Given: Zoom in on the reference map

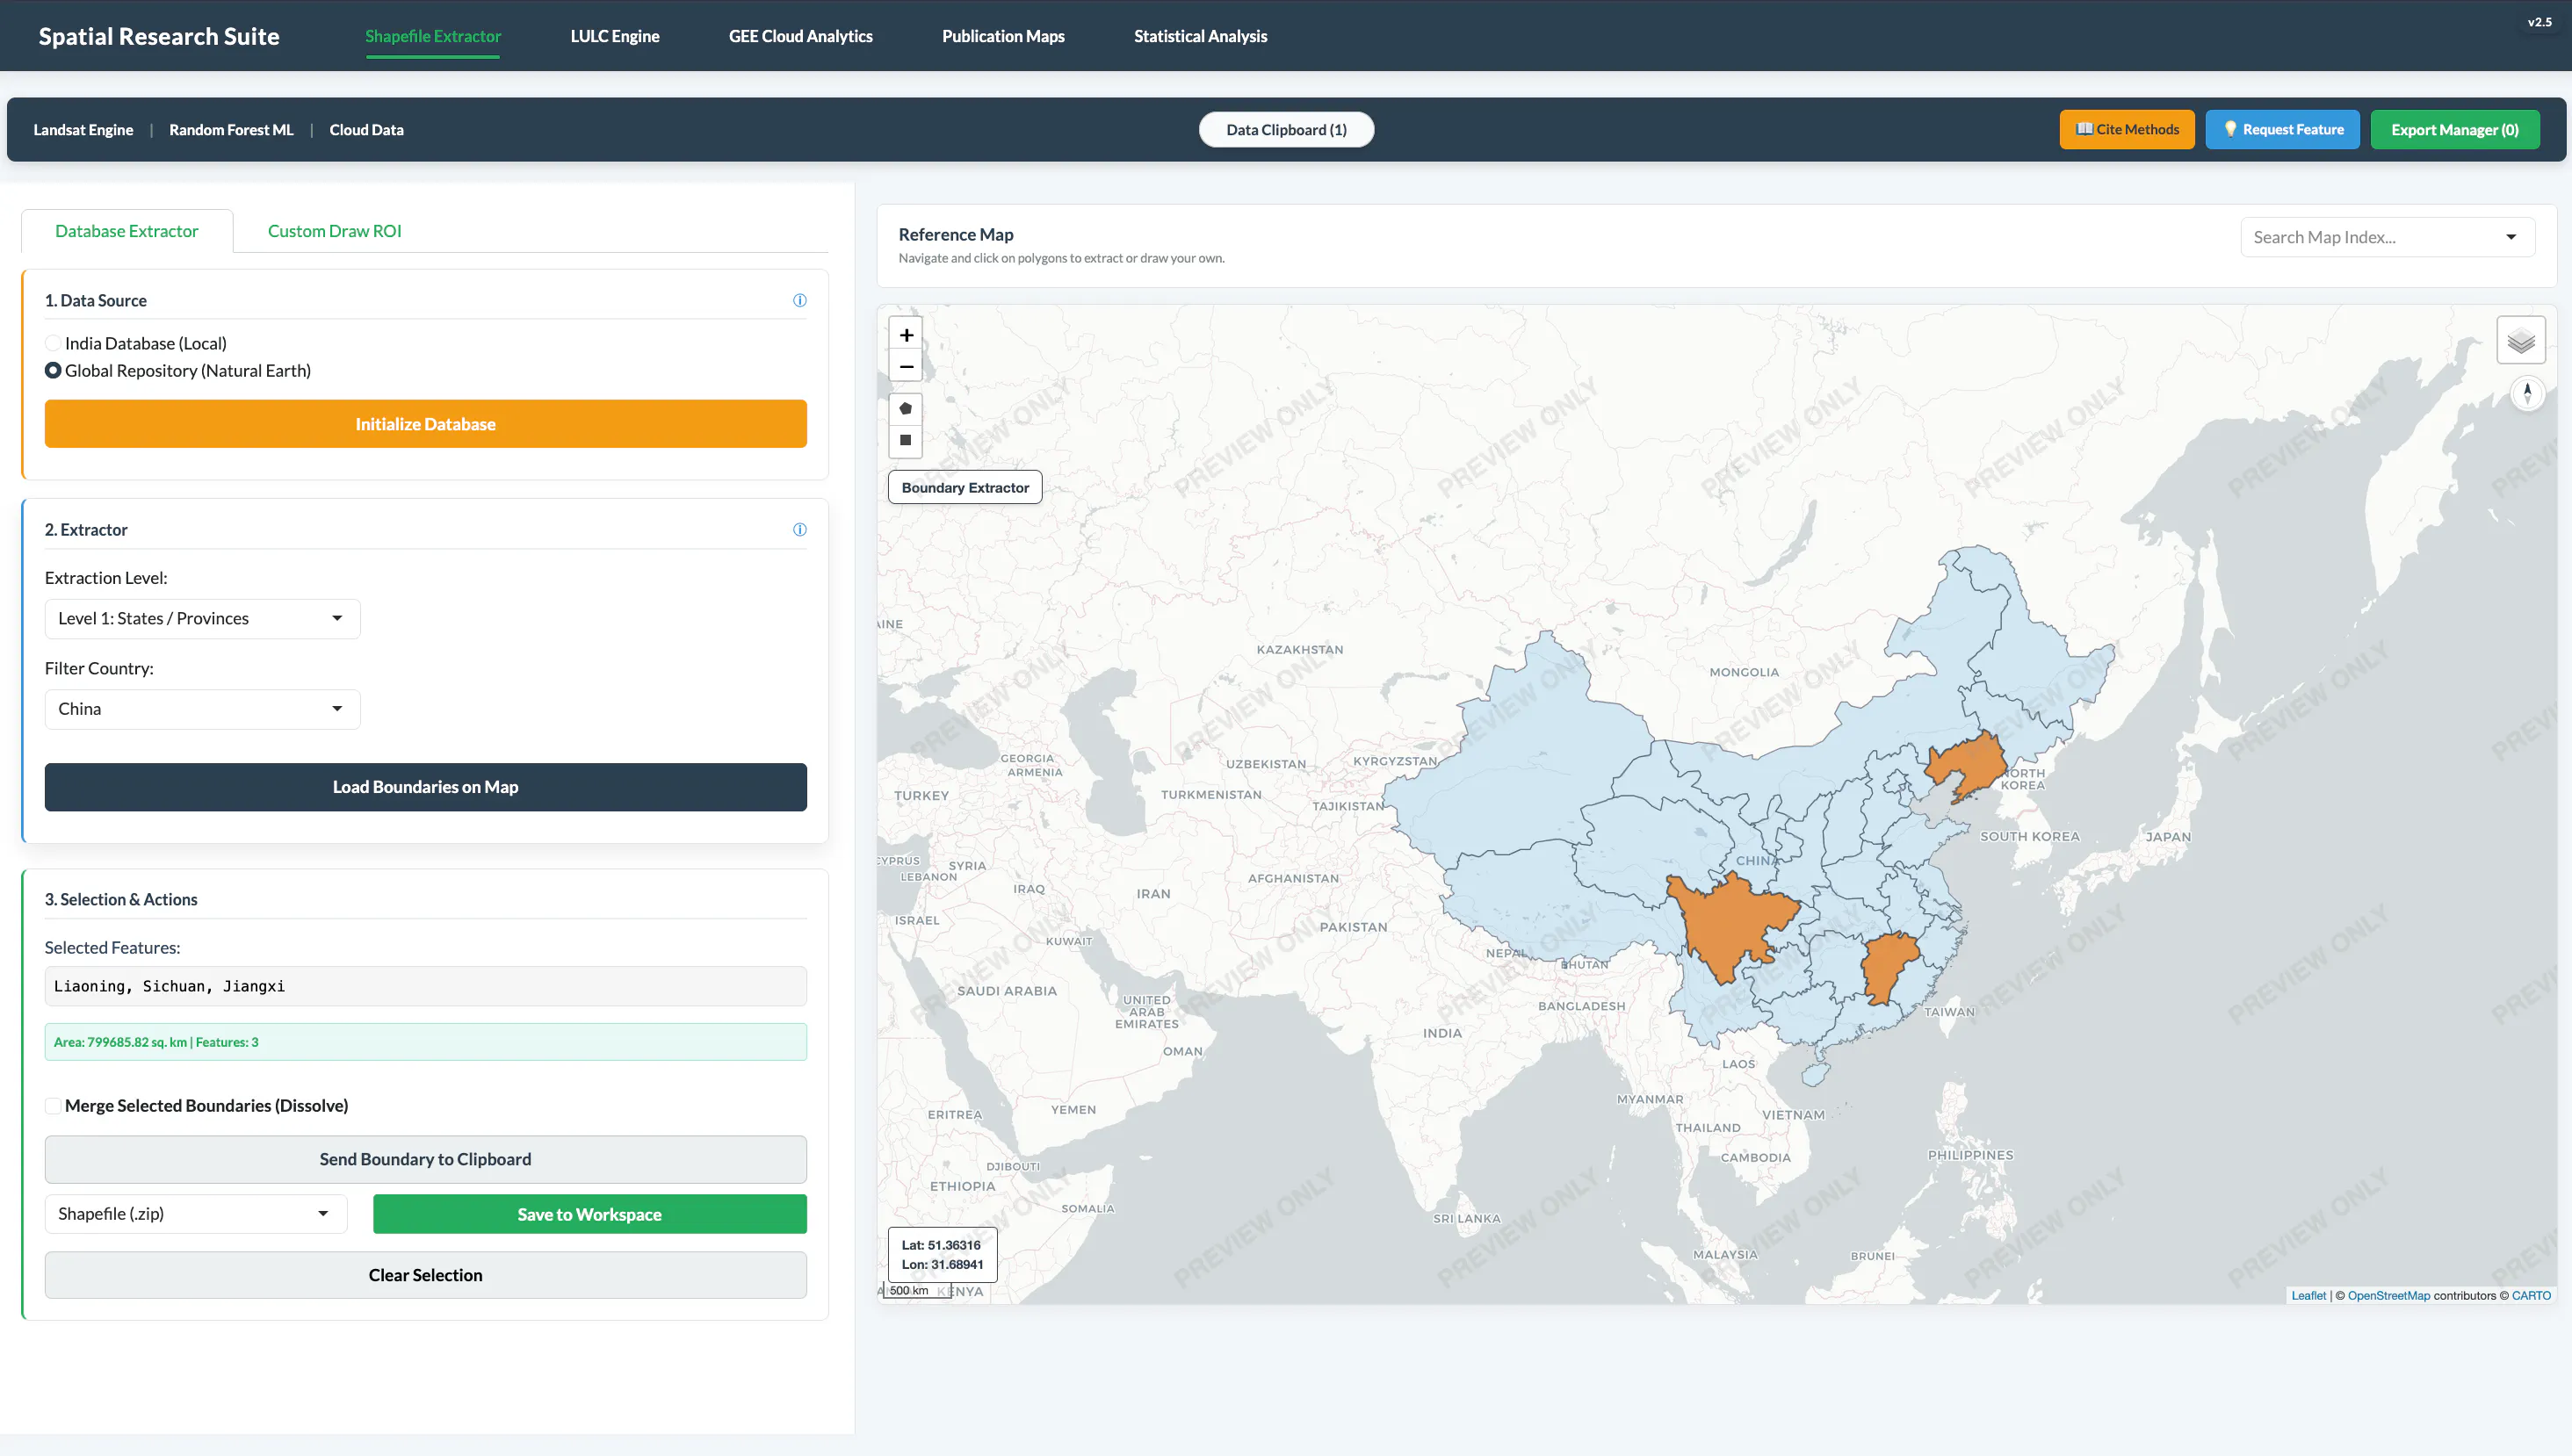Looking at the screenshot, I should pos(906,335).
